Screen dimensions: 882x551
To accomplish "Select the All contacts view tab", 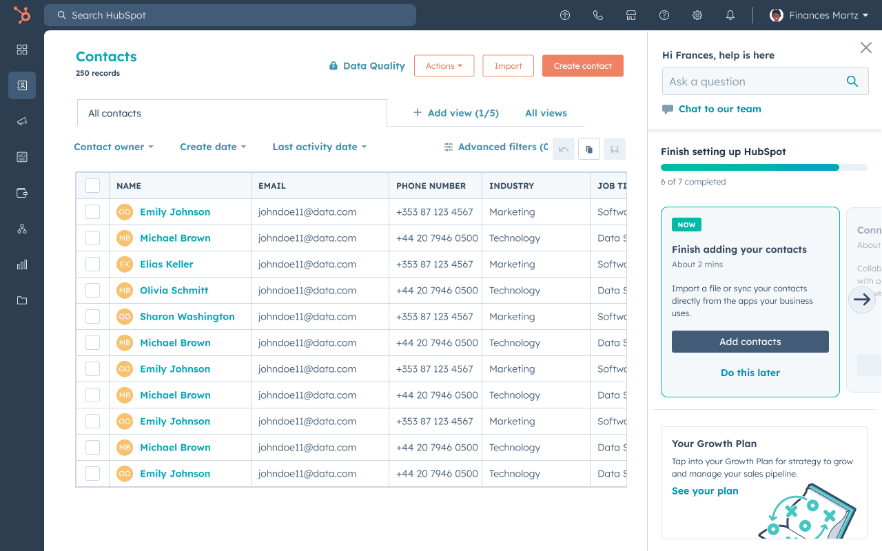I will [x=232, y=114].
